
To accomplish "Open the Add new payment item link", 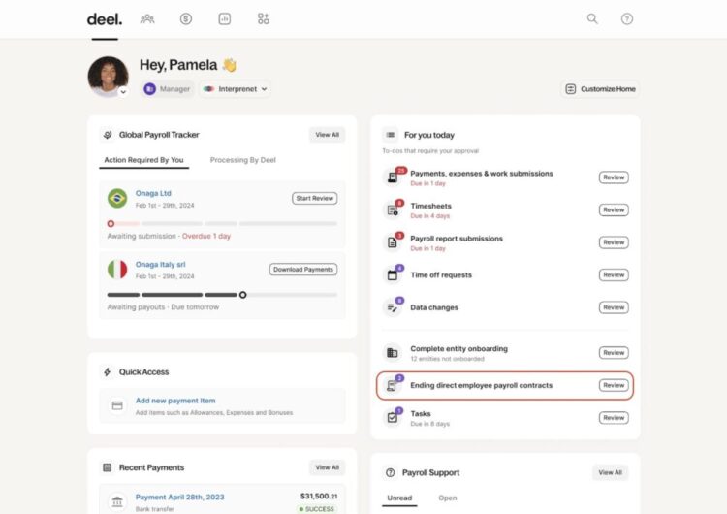I will tap(175, 401).
